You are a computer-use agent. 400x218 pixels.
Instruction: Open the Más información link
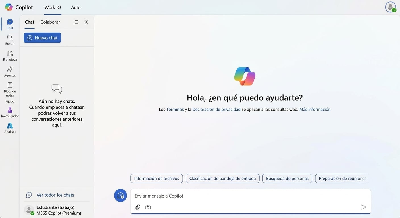point(315,109)
